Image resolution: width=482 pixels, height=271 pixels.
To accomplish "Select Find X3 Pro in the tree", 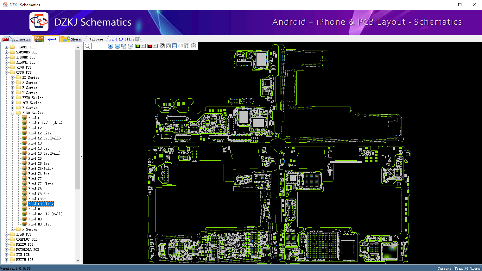I will [39, 148].
